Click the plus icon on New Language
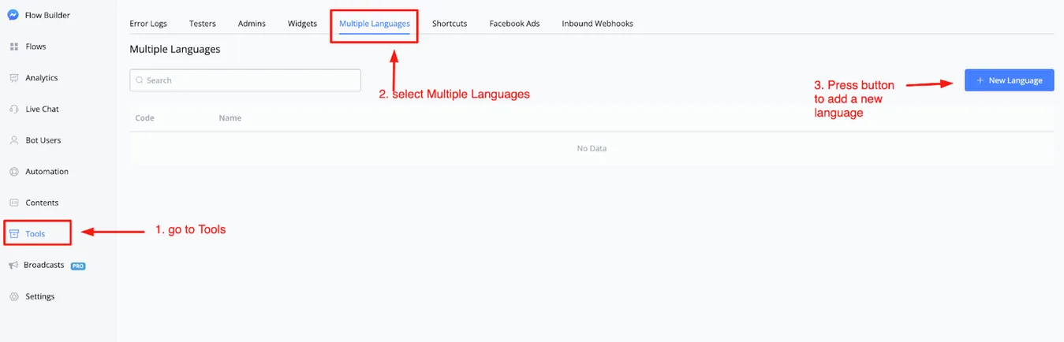The width and height of the screenshot is (1064, 342). (980, 80)
